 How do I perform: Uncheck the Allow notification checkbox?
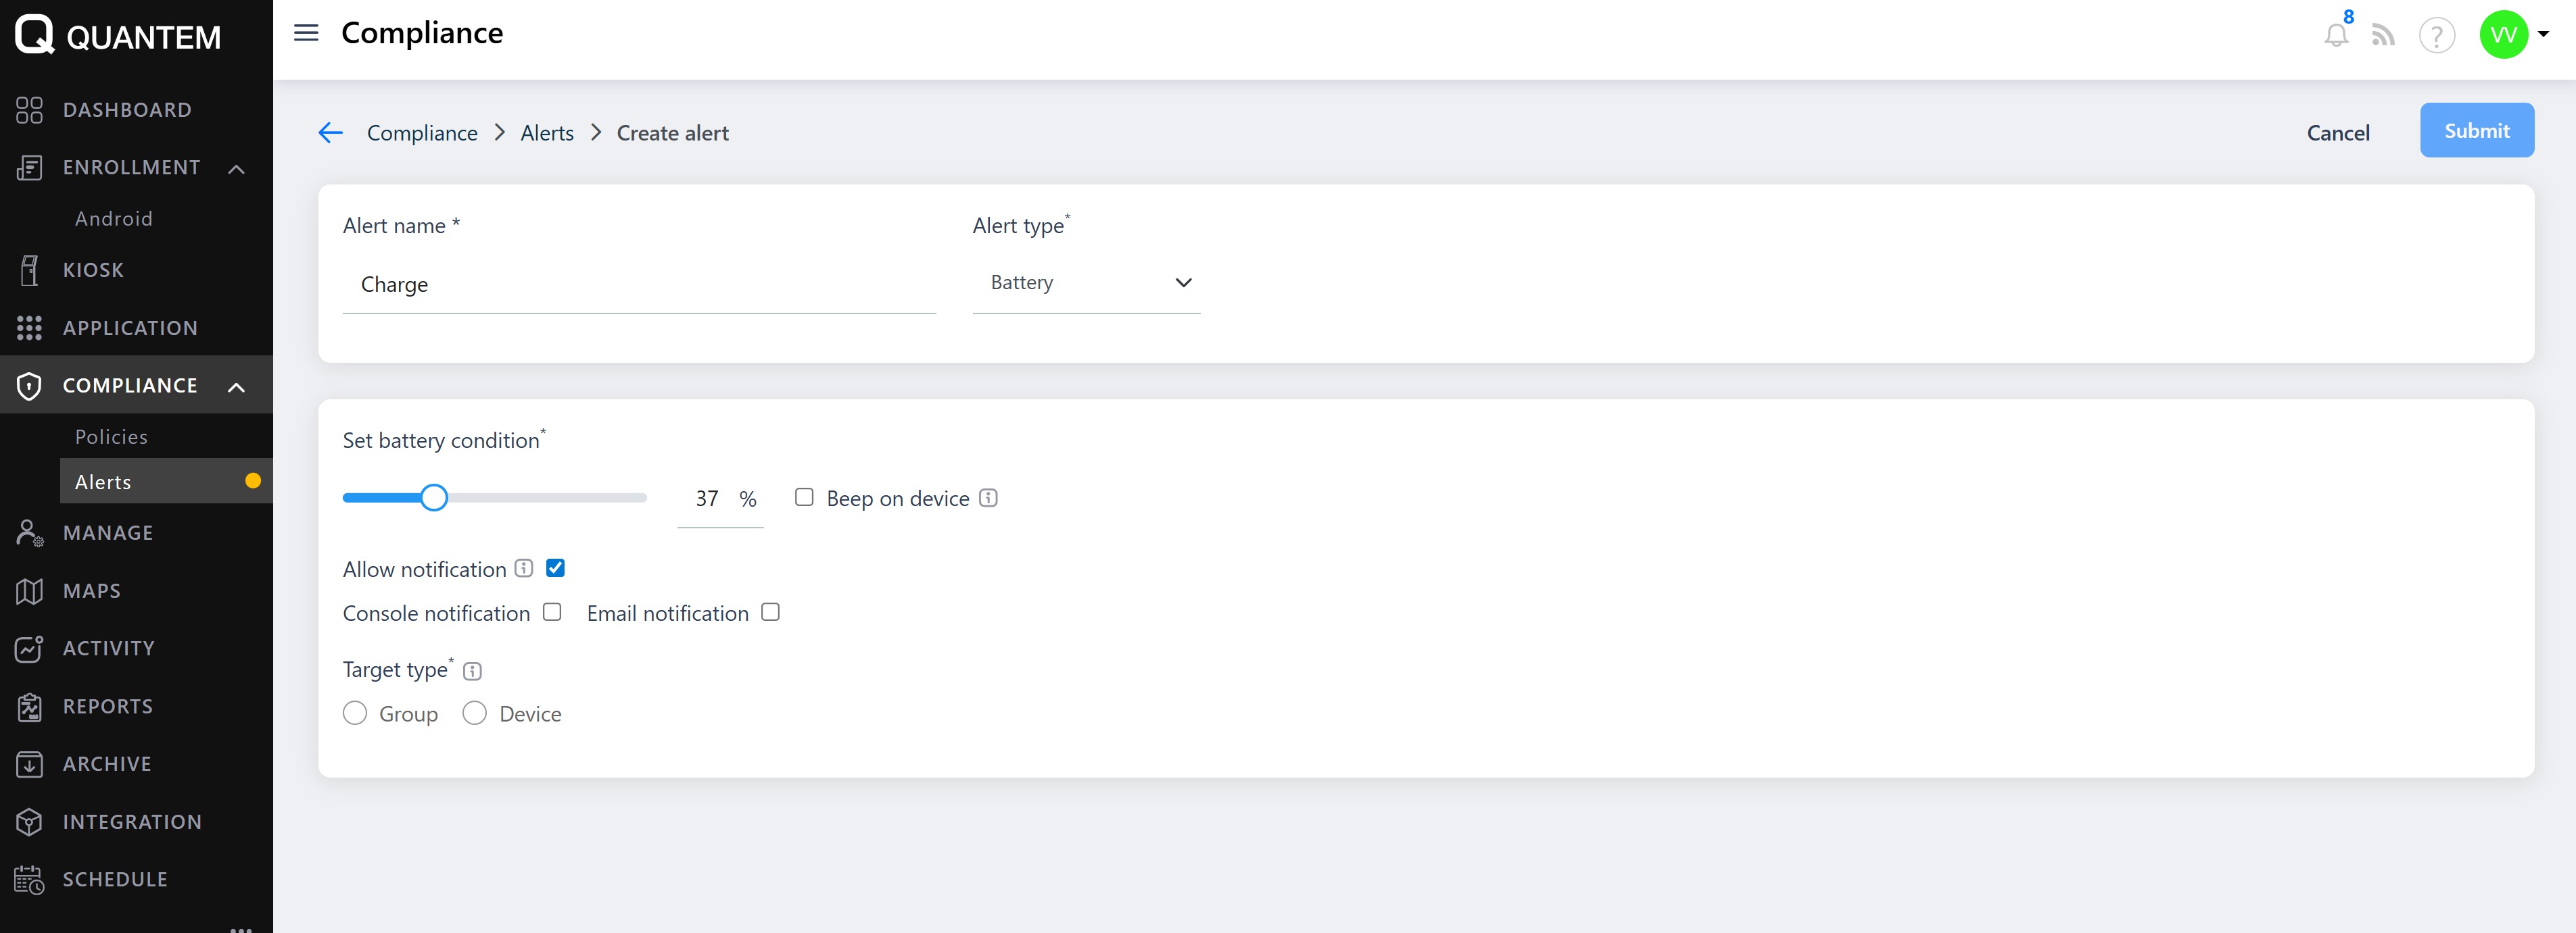tap(555, 568)
